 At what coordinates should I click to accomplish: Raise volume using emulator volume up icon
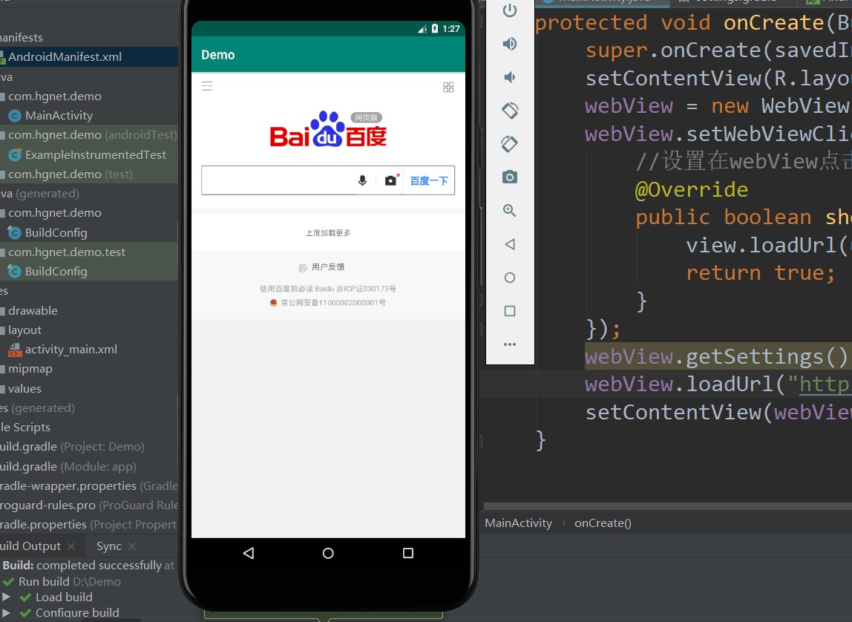510,44
